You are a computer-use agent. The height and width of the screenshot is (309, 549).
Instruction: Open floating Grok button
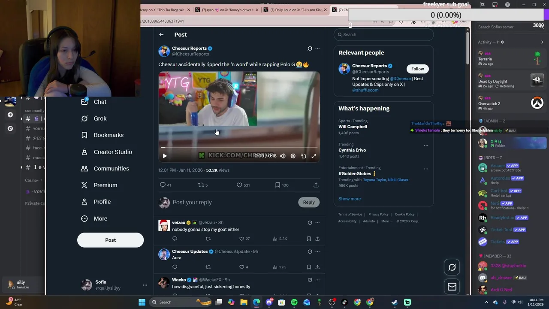pos(452,267)
